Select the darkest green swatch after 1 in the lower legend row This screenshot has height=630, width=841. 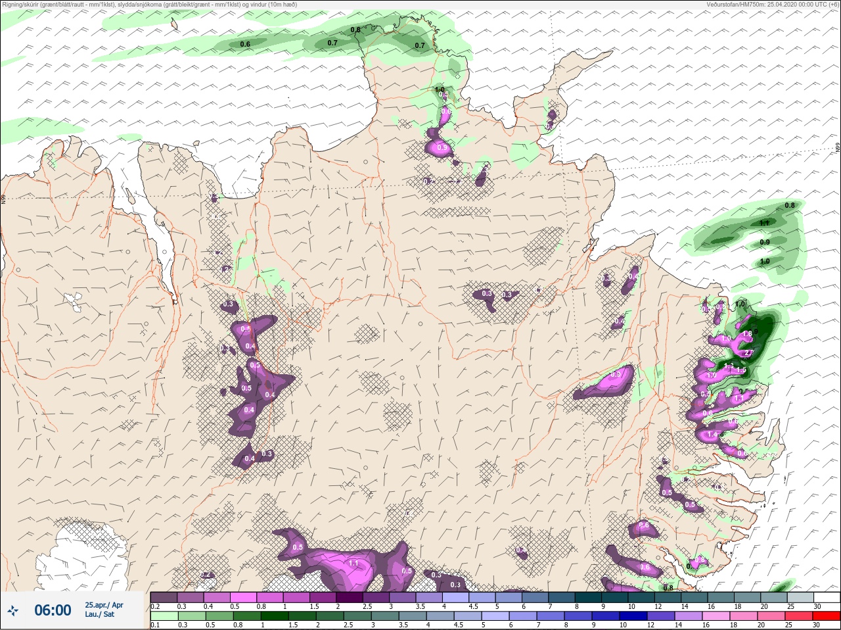[x=275, y=616]
